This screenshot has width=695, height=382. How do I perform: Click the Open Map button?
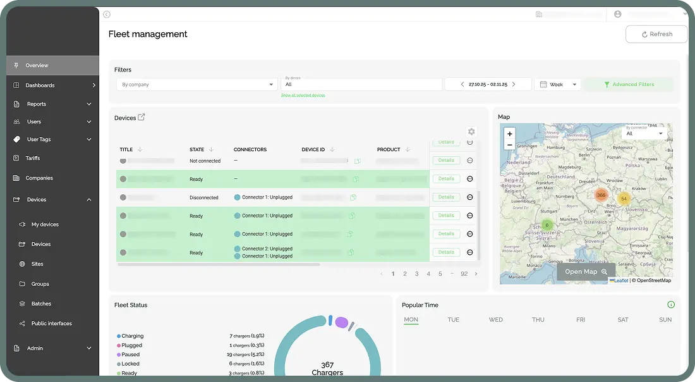point(586,271)
